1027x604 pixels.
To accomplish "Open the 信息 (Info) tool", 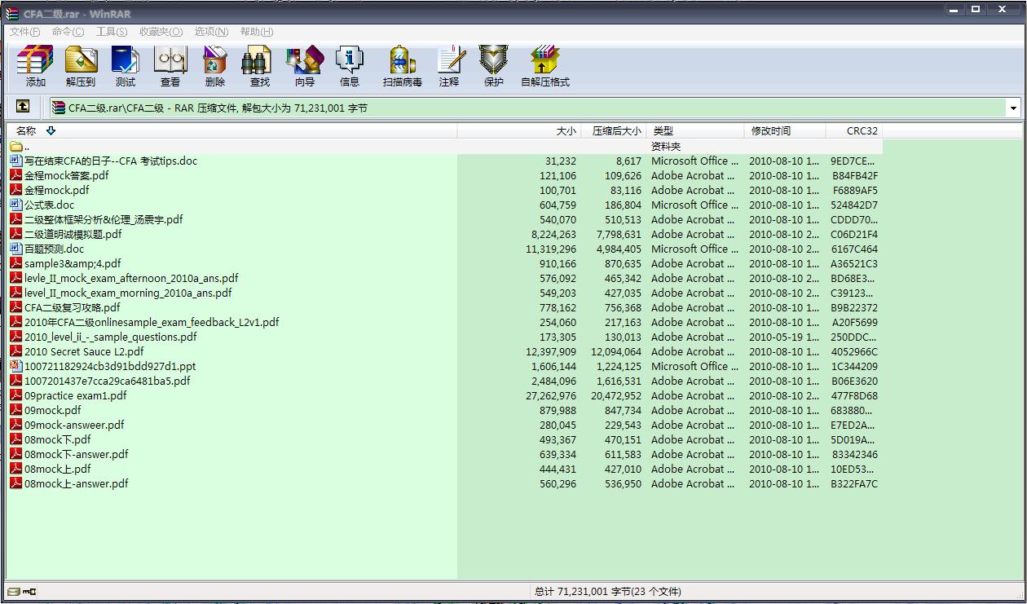I will tap(350, 61).
